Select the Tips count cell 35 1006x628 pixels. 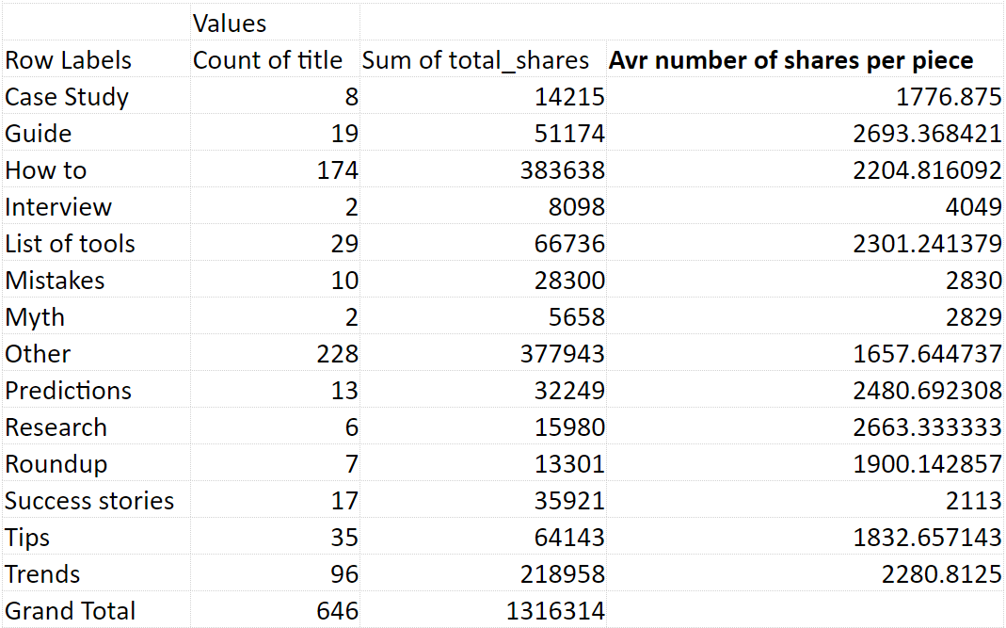click(275, 537)
